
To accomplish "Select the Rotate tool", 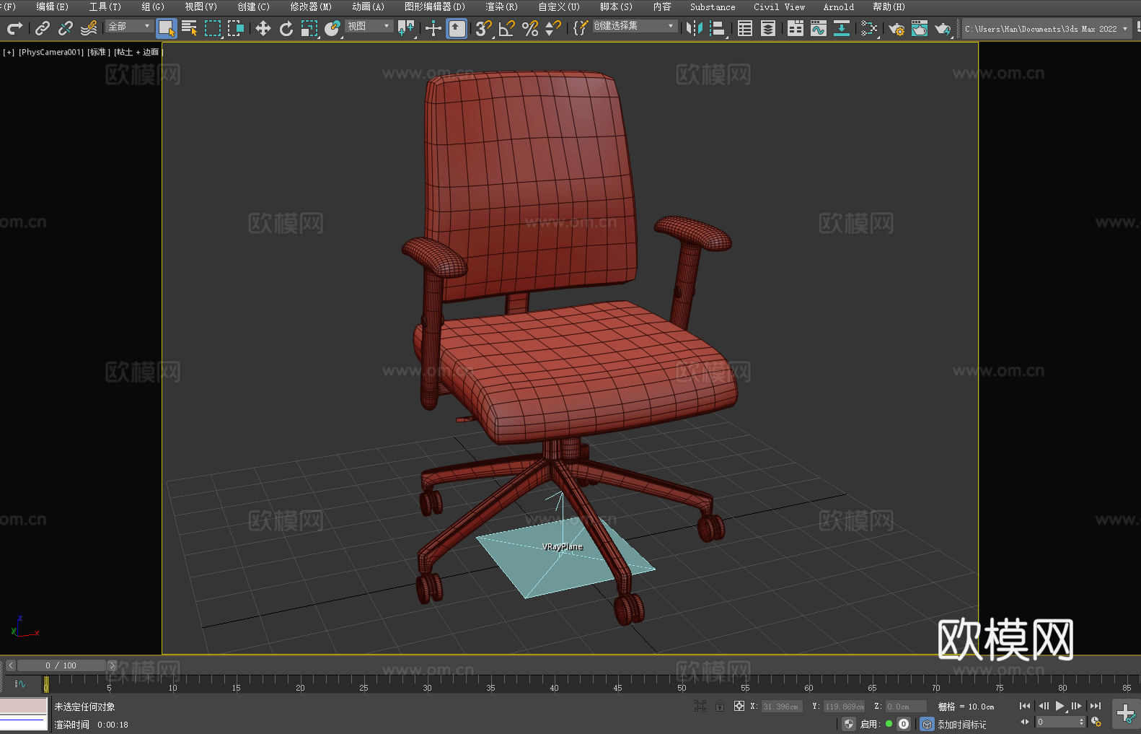I will tap(286, 28).
